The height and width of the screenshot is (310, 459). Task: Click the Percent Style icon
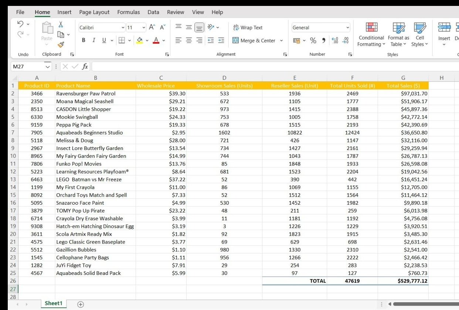[313, 41]
